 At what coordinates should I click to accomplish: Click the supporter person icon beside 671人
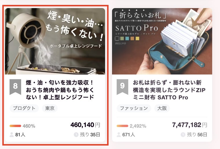click(x=119, y=135)
